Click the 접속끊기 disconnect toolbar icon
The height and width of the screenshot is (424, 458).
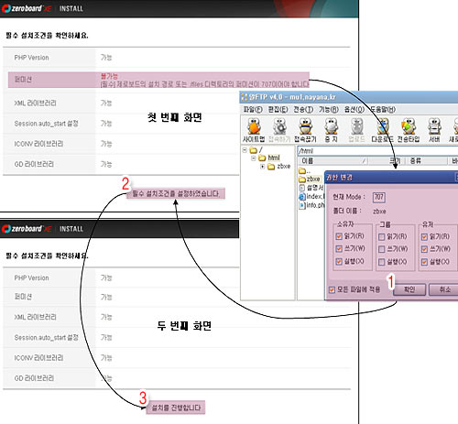pos(305,130)
